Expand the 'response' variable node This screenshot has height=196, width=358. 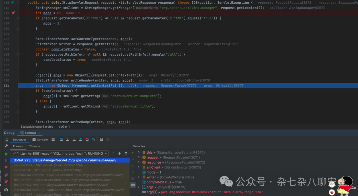pos(139,163)
